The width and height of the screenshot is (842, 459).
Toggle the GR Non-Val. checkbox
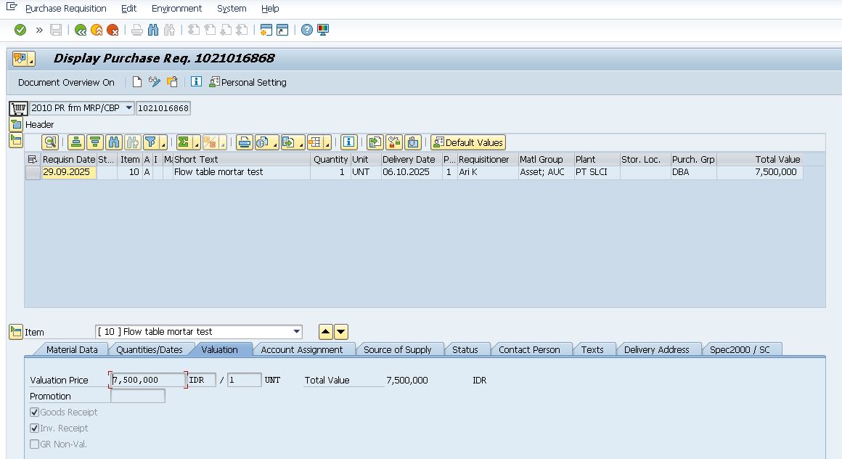(35, 444)
